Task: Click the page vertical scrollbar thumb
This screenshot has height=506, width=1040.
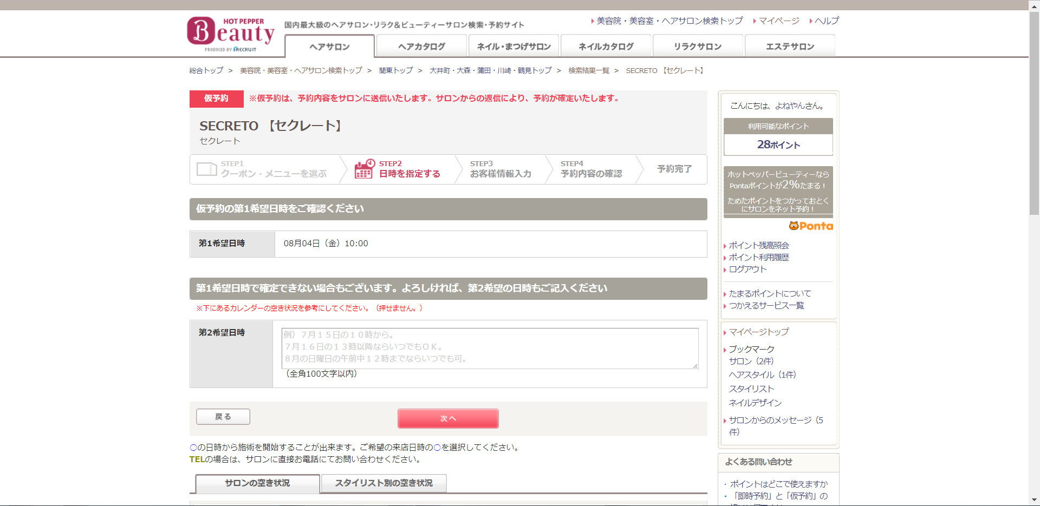Action: [x=1034, y=114]
